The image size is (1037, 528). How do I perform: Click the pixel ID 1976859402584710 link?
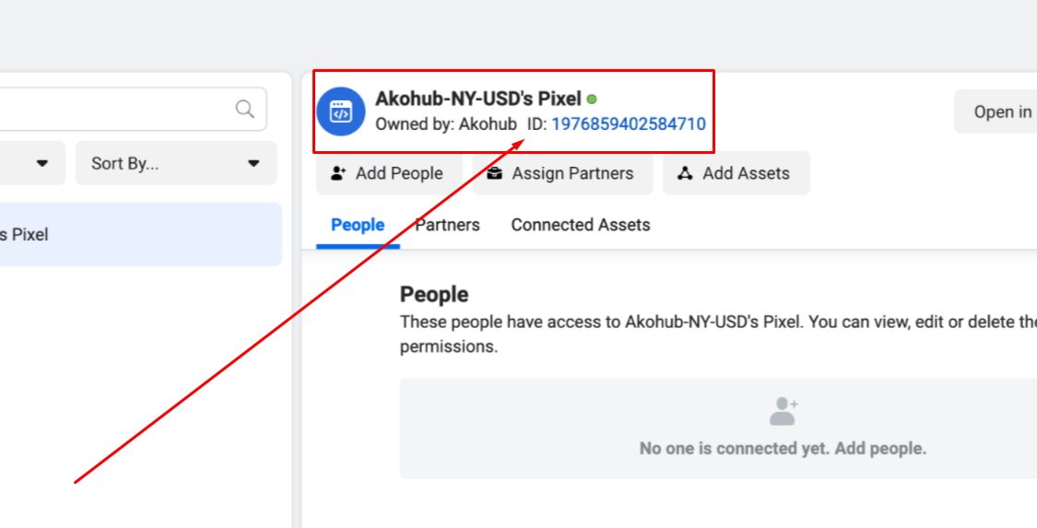click(629, 123)
